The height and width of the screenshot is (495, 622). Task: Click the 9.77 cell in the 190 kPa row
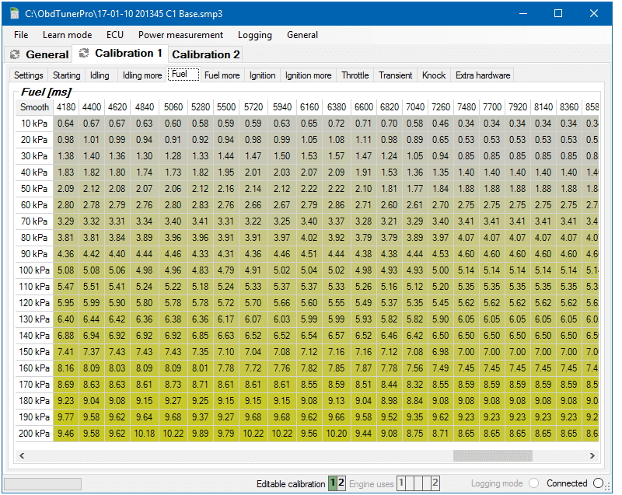tap(66, 417)
